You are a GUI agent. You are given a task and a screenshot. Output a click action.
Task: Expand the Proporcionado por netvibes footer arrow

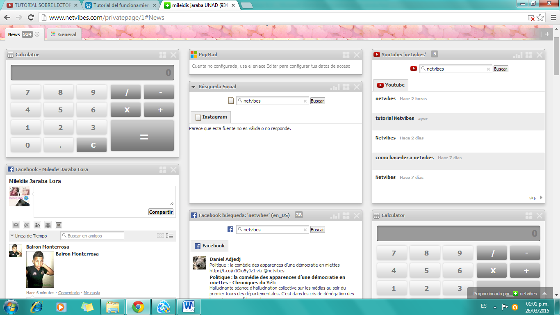(544, 294)
